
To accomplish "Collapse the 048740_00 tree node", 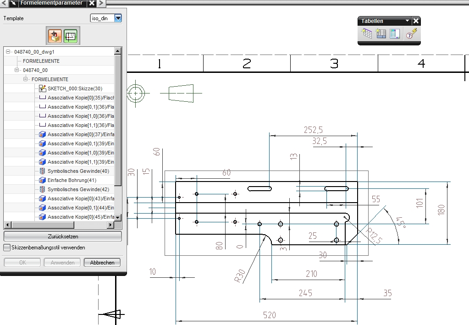I will point(17,70).
